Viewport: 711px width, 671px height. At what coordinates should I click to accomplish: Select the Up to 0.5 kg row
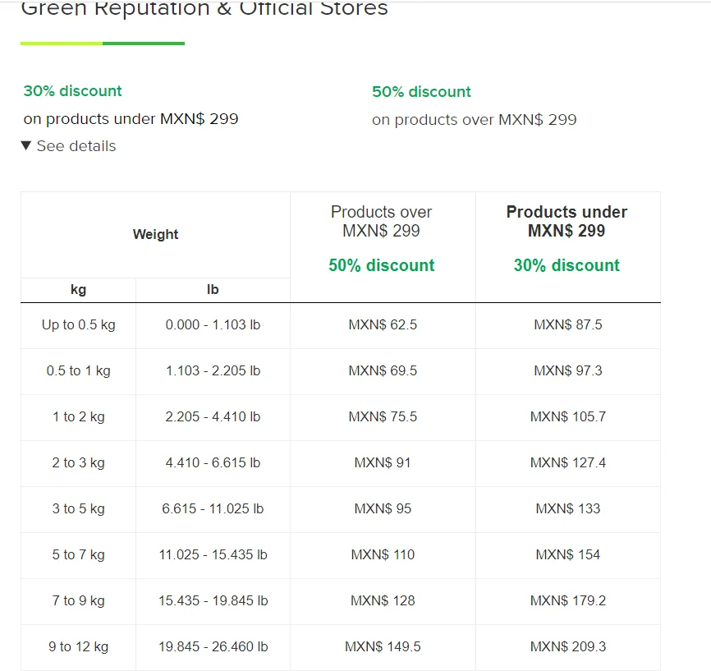[341, 325]
